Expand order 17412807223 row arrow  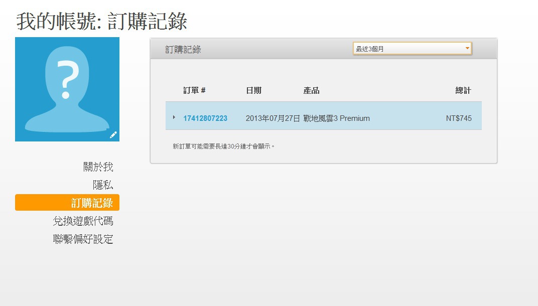[x=174, y=117]
